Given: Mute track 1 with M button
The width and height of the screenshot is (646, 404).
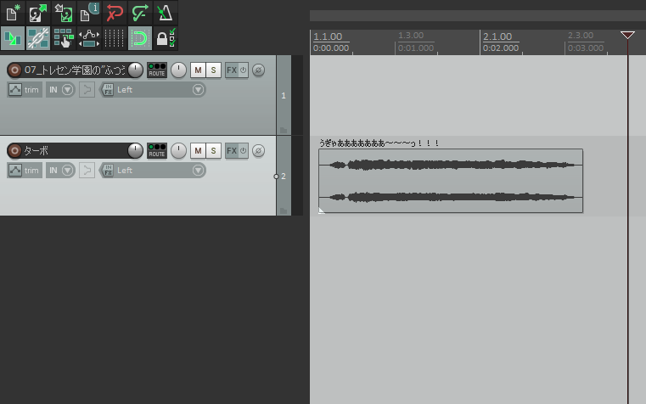Looking at the screenshot, I should point(198,70).
